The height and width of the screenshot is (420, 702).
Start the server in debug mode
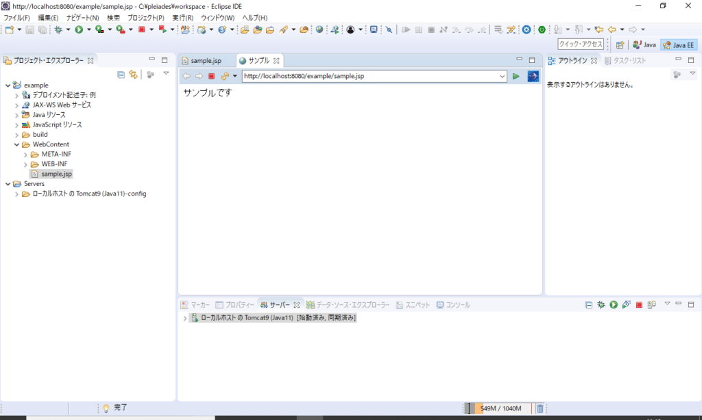601,304
